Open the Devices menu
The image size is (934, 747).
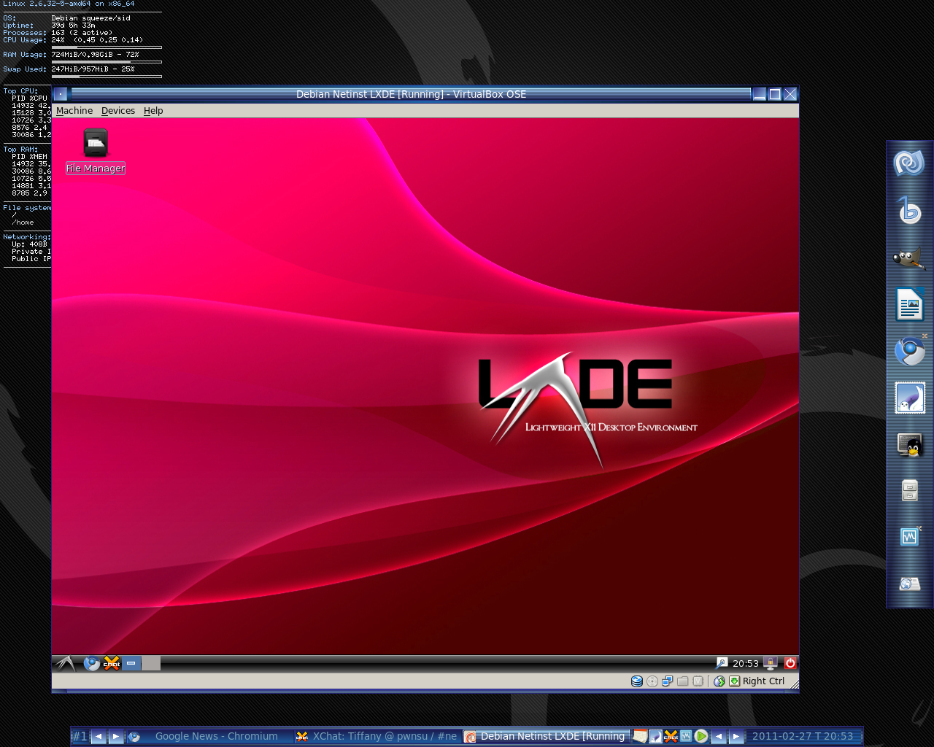pyautogui.click(x=118, y=111)
